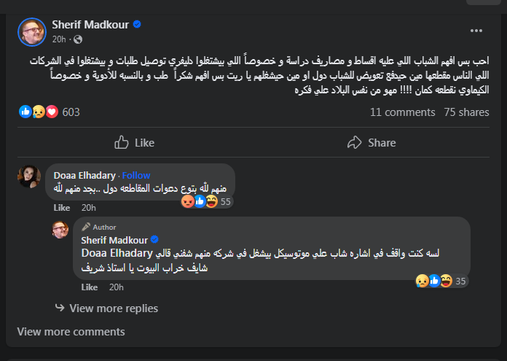This screenshot has height=361, width=507.
Task: Click Doaa Elhadary's comment avatar
Action: point(29,176)
